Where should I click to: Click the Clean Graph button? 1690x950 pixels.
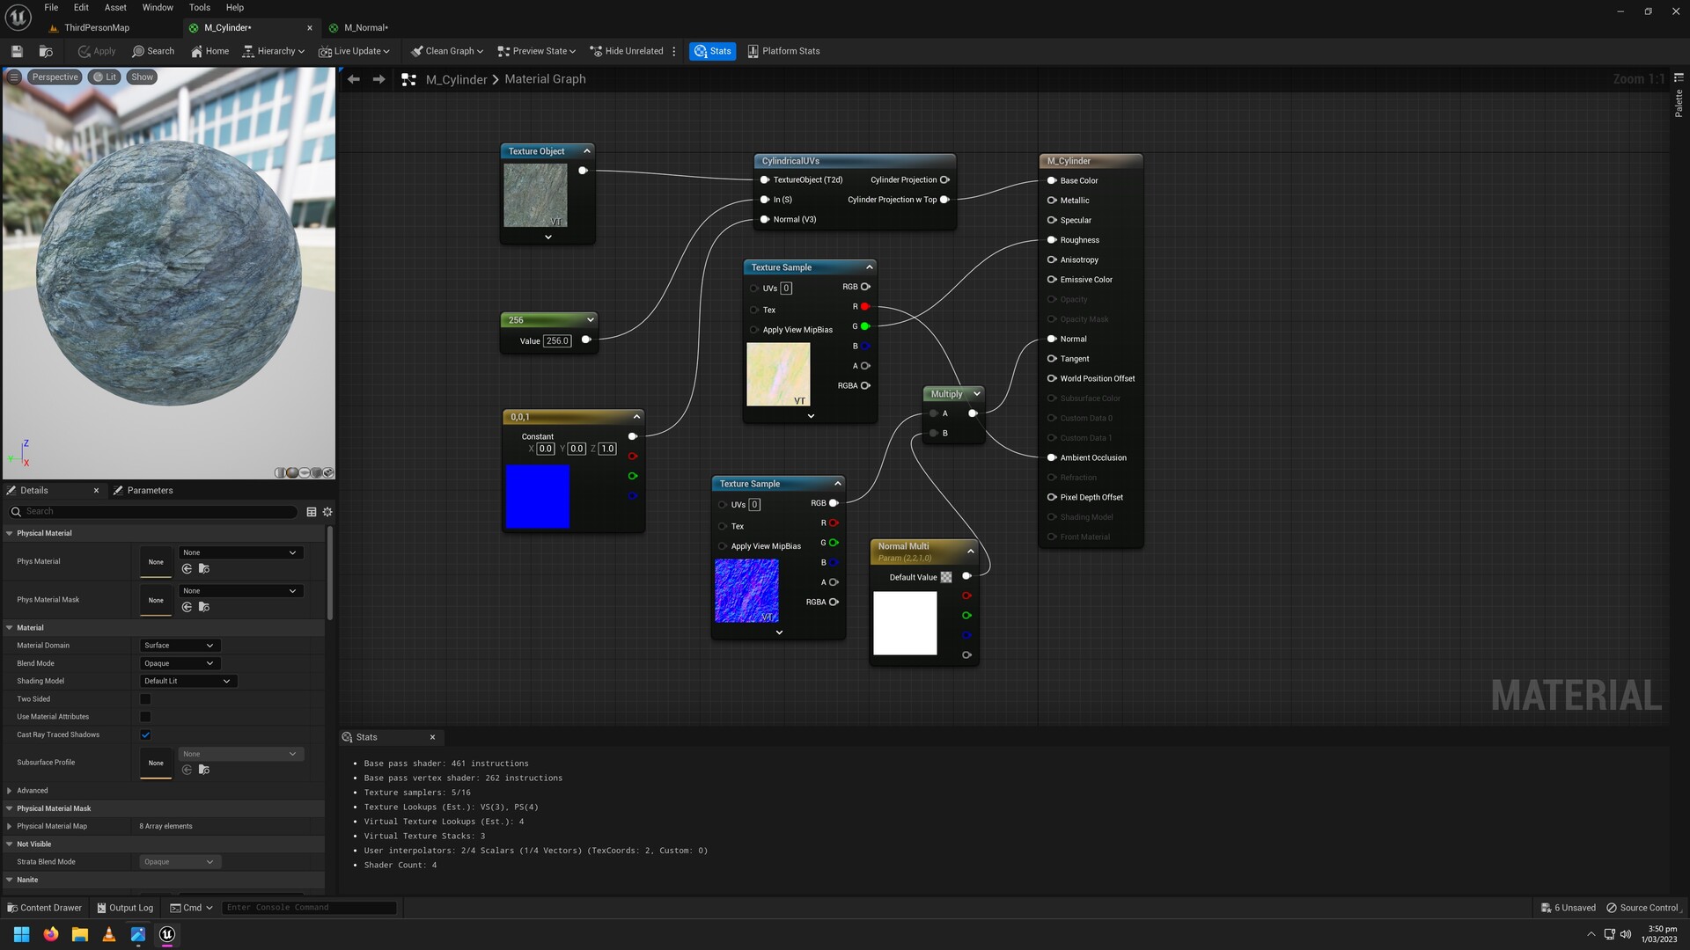click(445, 50)
